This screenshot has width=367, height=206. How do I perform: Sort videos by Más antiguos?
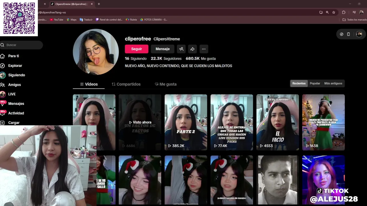(x=333, y=83)
